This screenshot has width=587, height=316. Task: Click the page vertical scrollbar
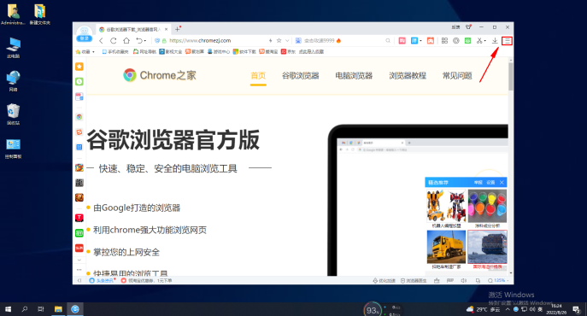tap(511, 77)
